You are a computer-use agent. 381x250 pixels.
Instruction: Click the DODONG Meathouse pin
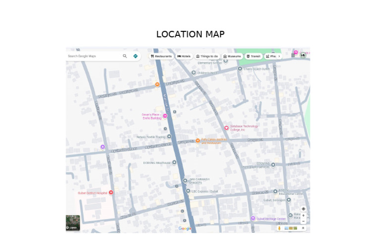tap(174, 163)
